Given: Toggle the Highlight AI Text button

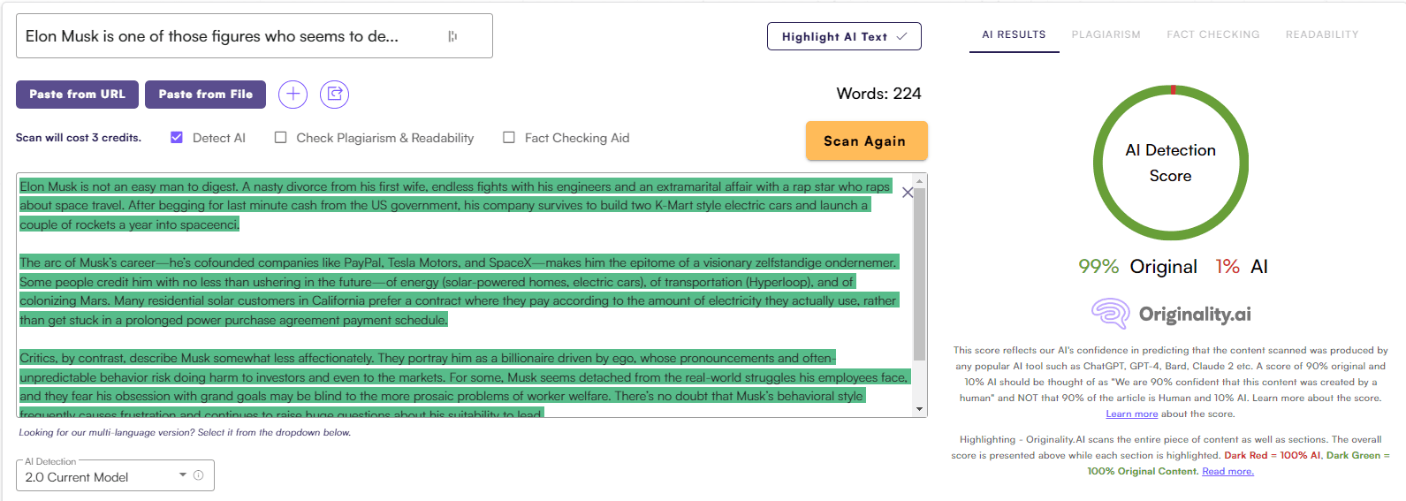Looking at the screenshot, I should (x=844, y=36).
